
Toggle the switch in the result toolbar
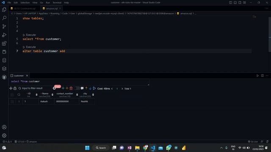(77, 88)
